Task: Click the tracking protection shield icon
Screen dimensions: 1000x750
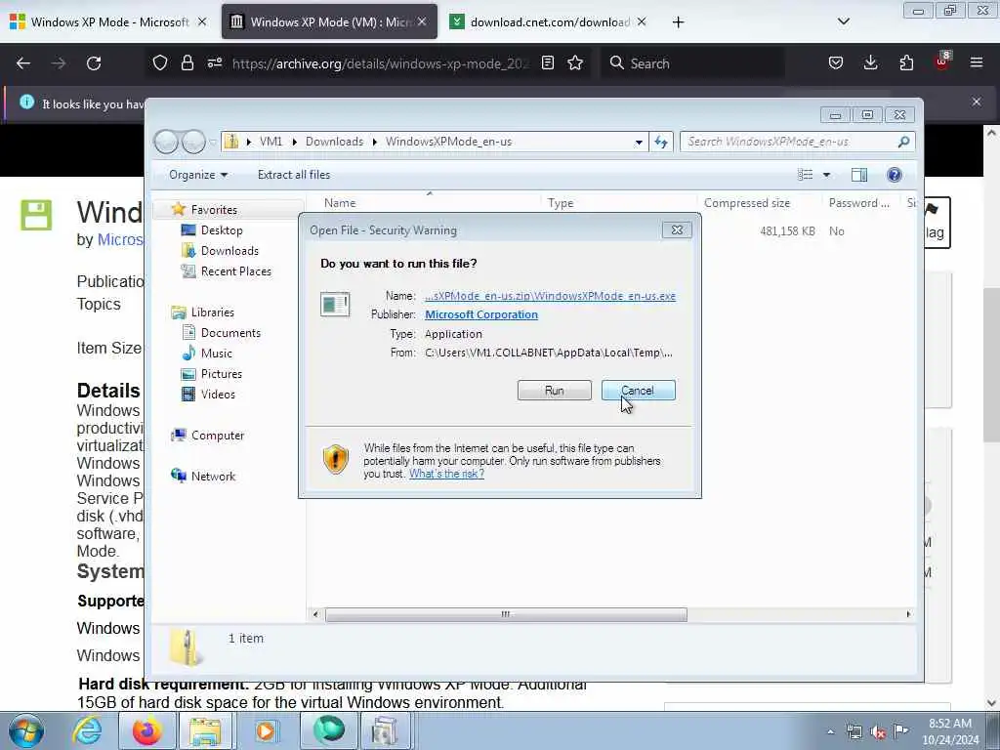Action: point(160,63)
